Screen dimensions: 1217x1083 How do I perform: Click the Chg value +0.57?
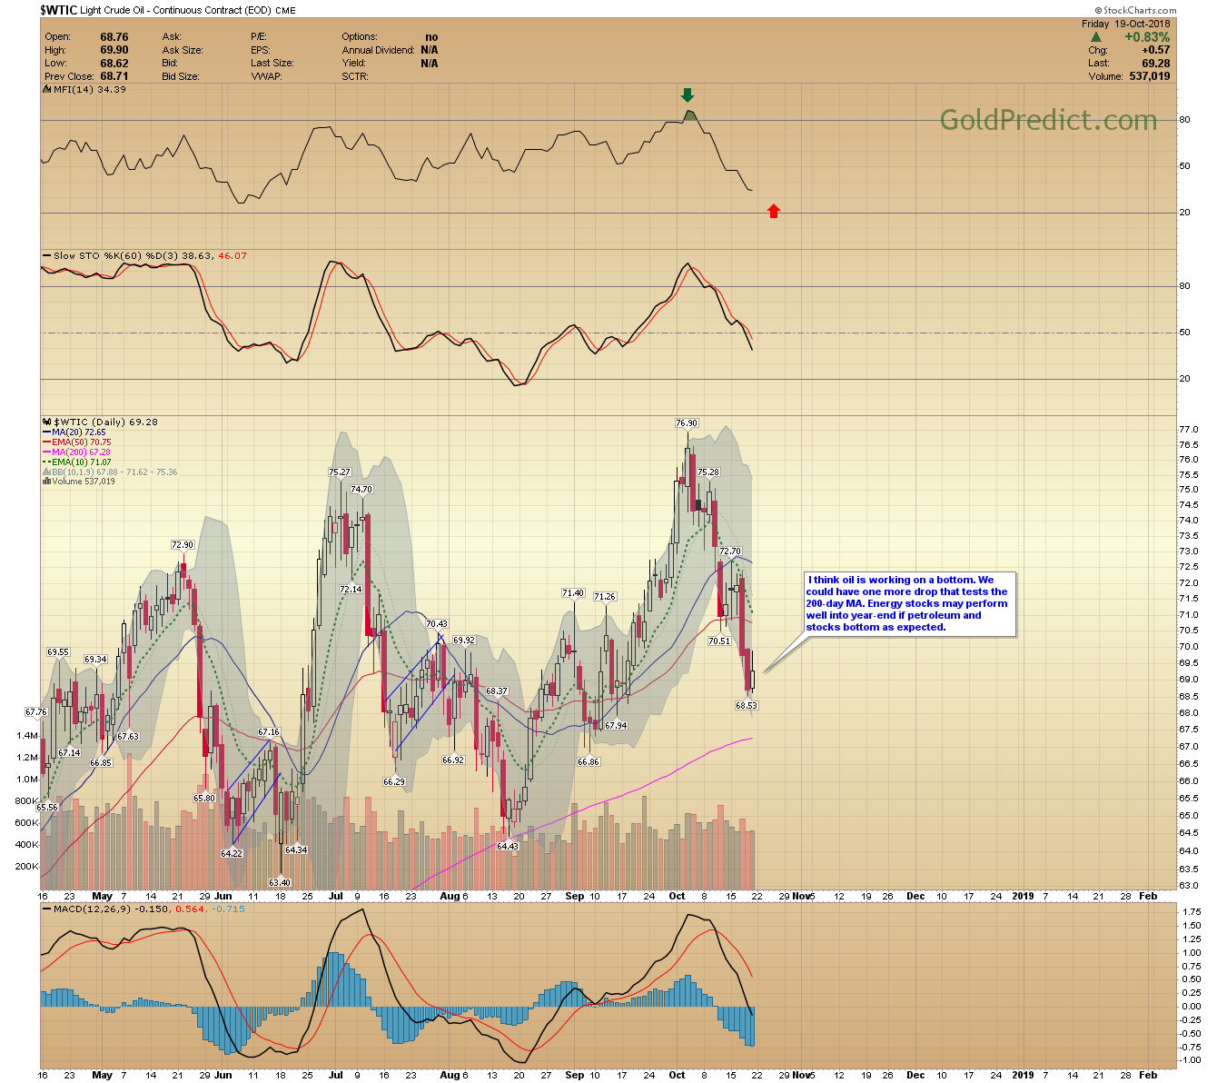pyautogui.click(x=1156, y=50)
